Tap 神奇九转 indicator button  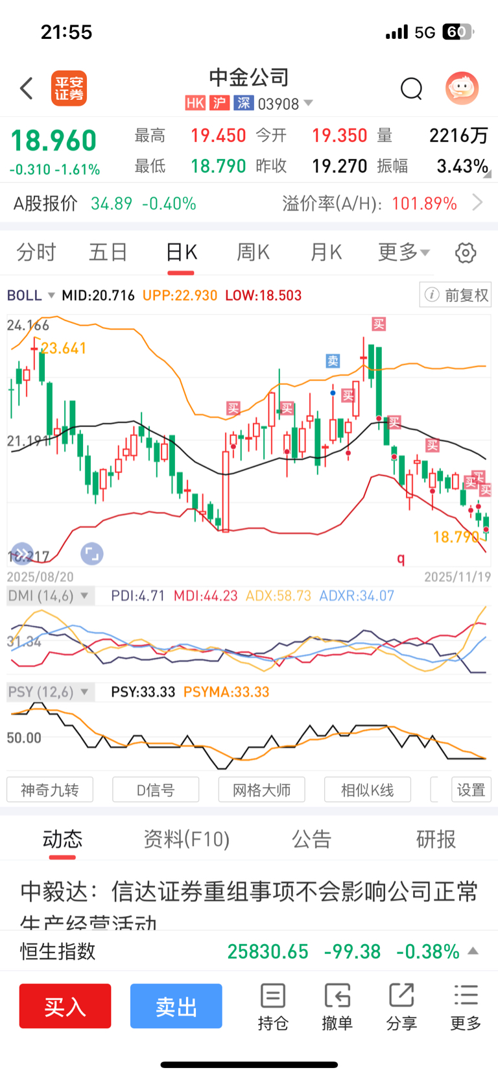[50, 790]
